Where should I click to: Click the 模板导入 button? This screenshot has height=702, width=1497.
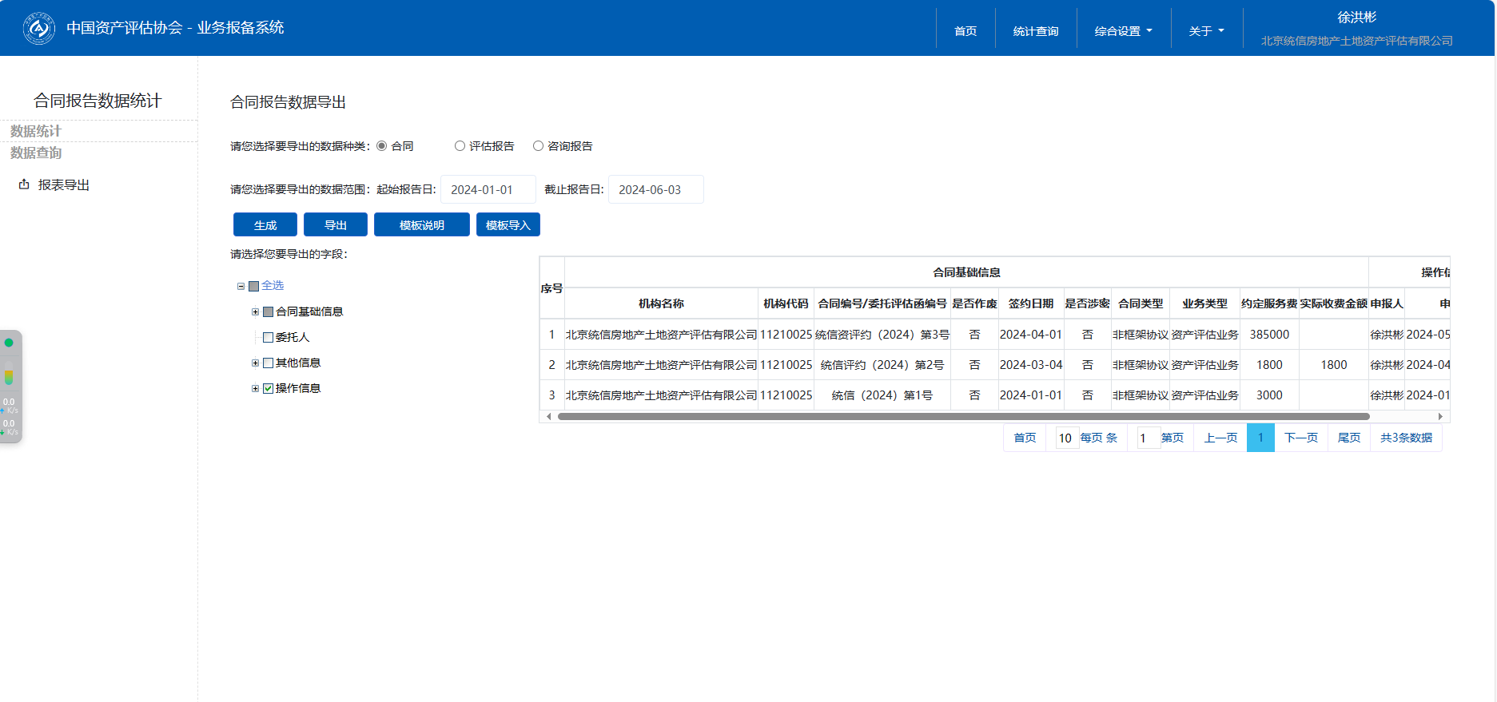coord(508,225)
